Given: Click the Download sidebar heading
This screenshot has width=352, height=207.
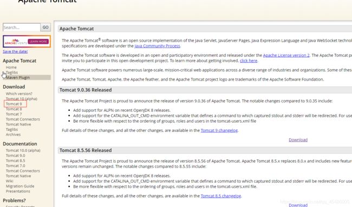Looking at the screenshot, I should tap(14, 87).
